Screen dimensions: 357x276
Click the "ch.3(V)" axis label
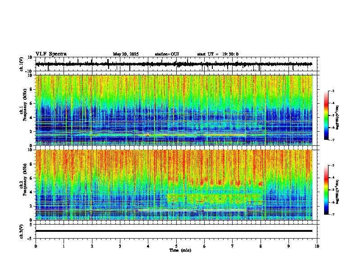(x=22, y=231)
